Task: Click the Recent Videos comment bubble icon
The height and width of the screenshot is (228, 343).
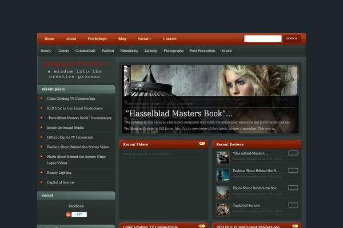Action: 202,144
